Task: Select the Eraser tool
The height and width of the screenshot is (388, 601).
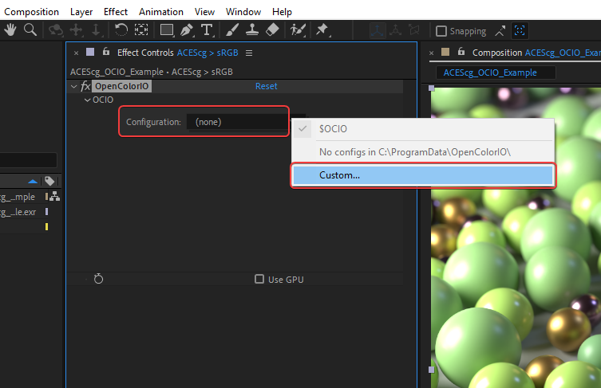Action: coord(272,30)
